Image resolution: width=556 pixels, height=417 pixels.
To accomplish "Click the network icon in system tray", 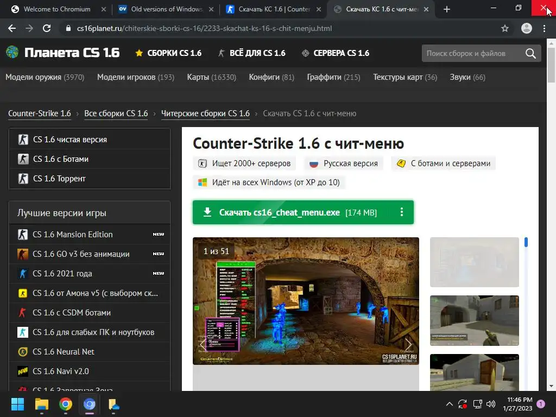I will pos(477,404).
